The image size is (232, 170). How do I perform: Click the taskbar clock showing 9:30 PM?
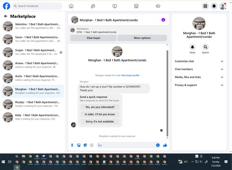point(216,162)
